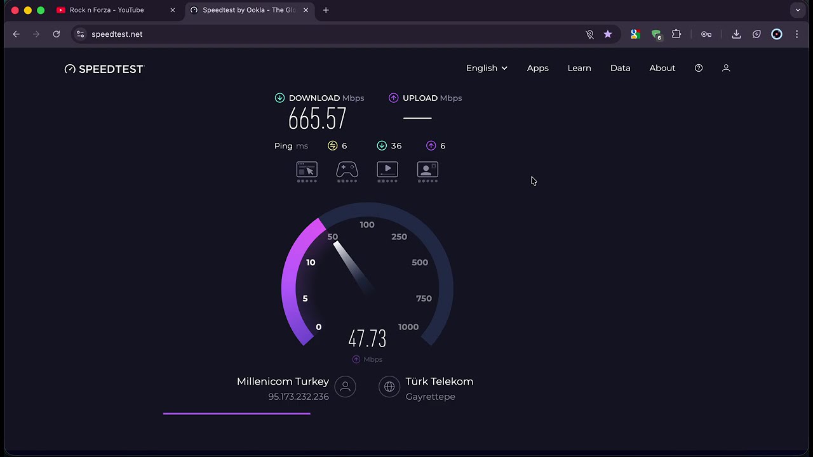Screen dimensions: 813x457
Task: Click the 250 mark on gauge
Action: click(x=400, y=237)
